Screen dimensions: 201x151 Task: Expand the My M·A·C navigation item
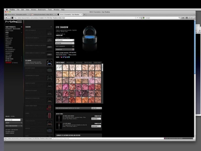[x=22, y=61]
